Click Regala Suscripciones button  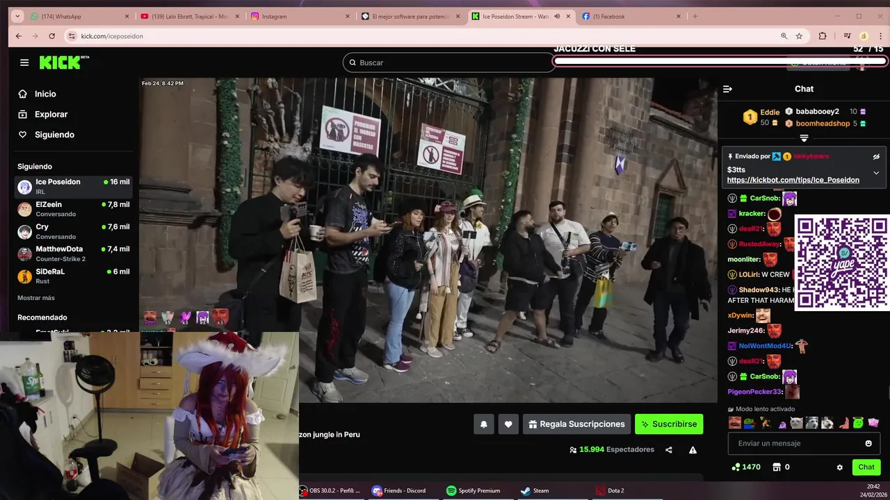576,424
